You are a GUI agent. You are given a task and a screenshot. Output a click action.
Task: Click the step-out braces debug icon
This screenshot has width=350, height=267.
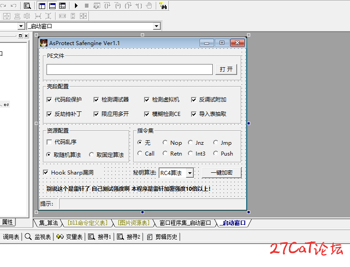[x=128, y=5]
